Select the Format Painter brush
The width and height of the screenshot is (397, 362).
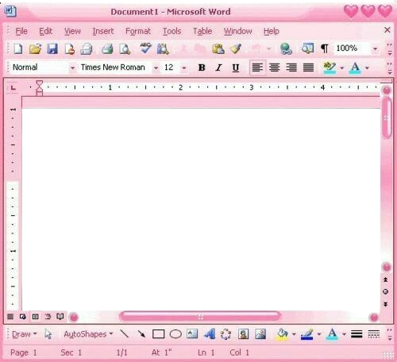(x=235, y=48)
